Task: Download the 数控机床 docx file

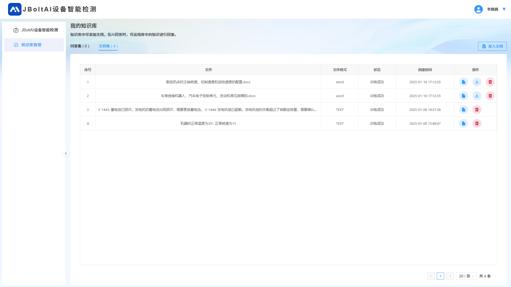Action: tap(477, 82)
